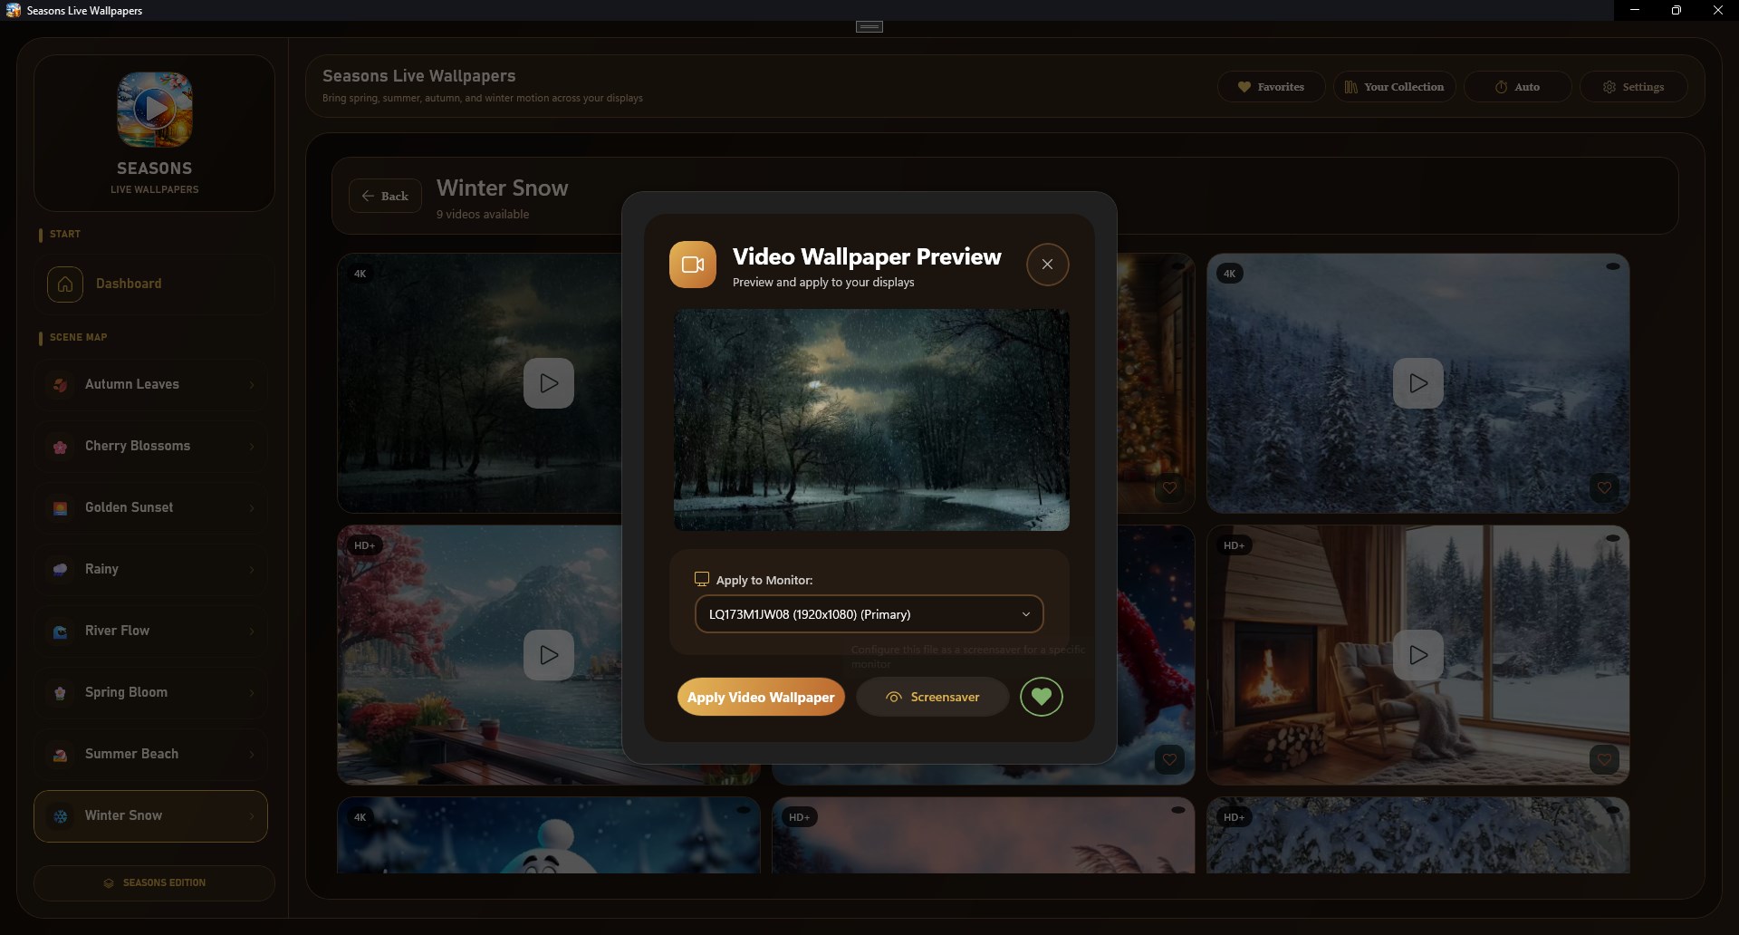Click the eye icon on Screensaver button
This screenshot has width=1739, height=935.
click(x=894, y=698)
